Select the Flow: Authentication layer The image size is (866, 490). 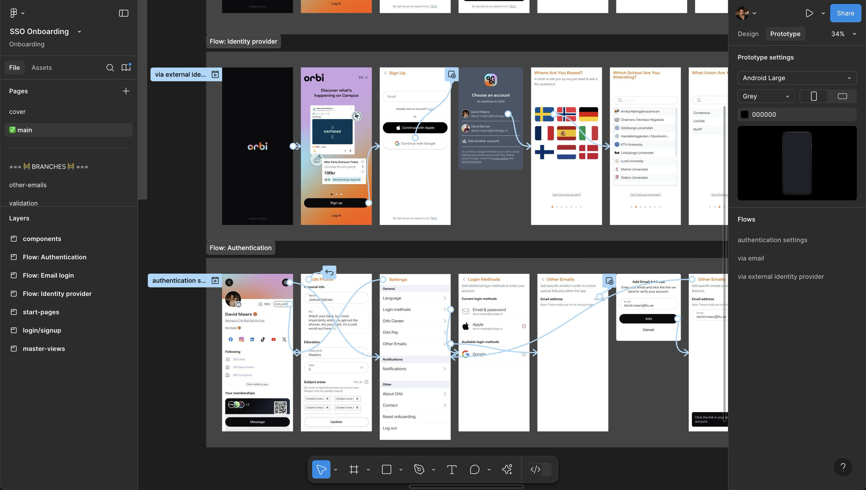tap(54, 257)
